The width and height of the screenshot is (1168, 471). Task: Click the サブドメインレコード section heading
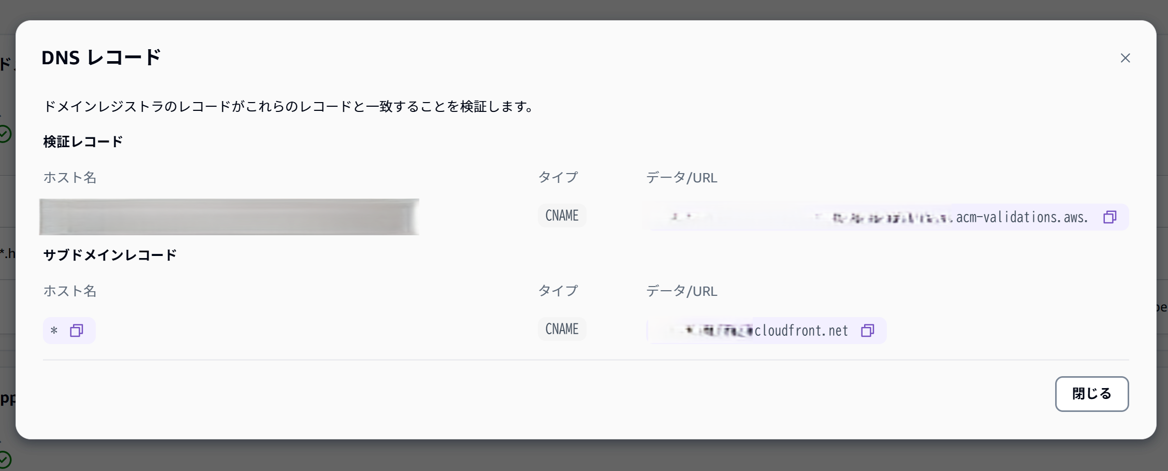click(110, 255)
